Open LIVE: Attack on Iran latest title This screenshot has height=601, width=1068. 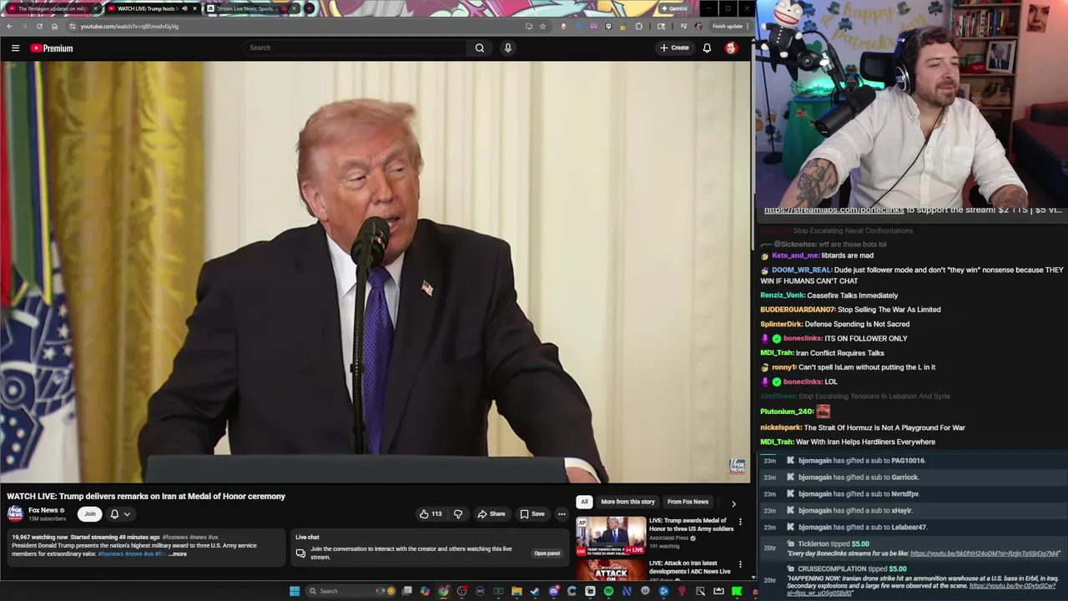click(x=689, y=568)
